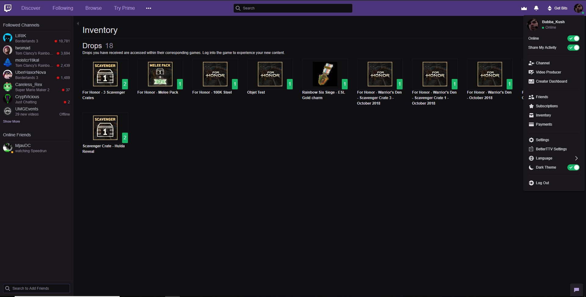Open the 100K Steel drop thumbnail
The height and width of the screenshot is (297, 586).
click(215, 74)
